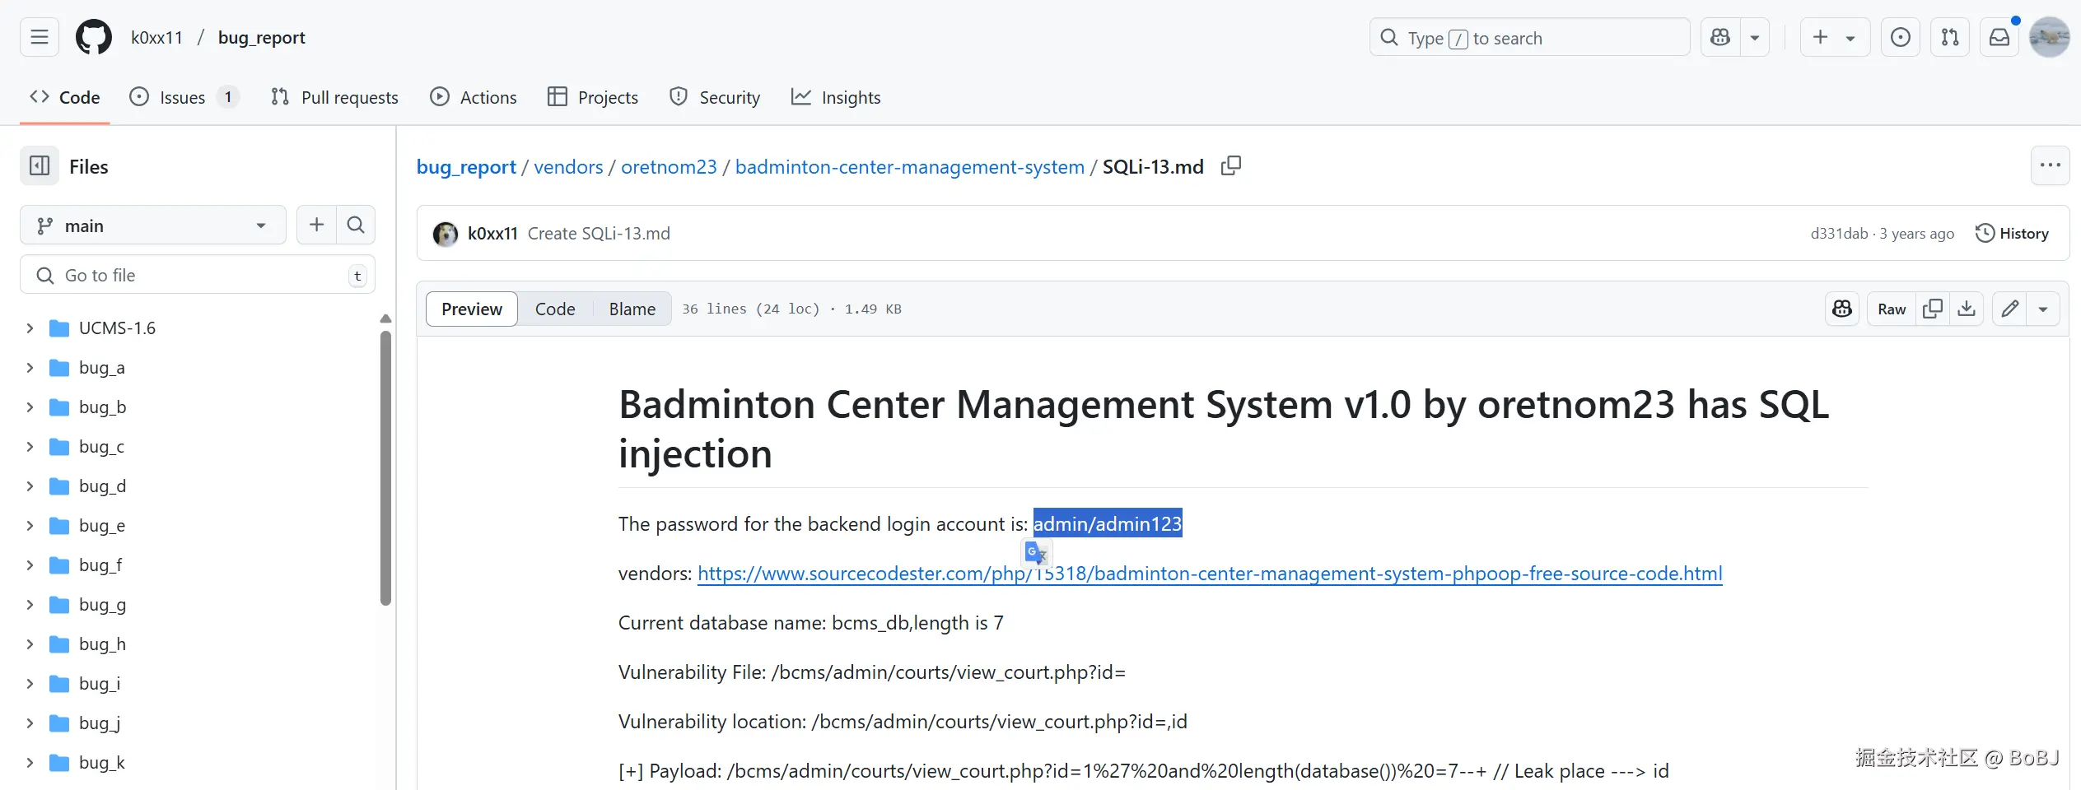Open the notifications inbox
The image size is (2081, 790).
tap(1999, 37)
